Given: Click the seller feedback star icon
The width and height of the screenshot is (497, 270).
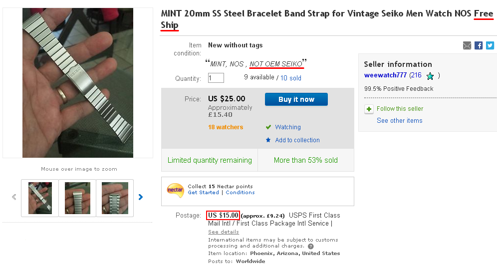Looking at the screenshot, I should (x=430, y=76).
